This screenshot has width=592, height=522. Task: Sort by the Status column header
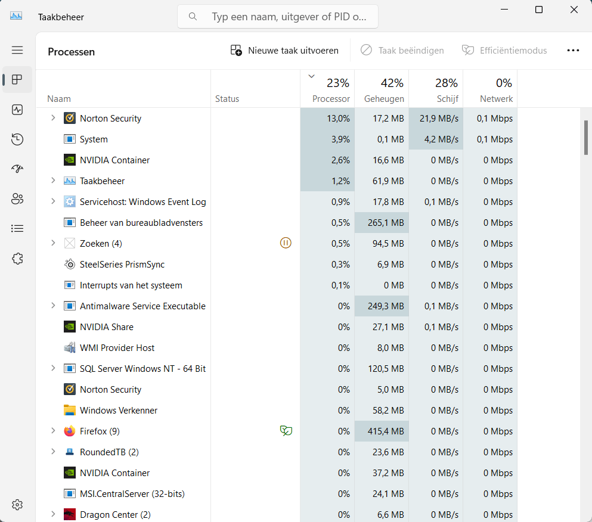click(x=256, y=89)
